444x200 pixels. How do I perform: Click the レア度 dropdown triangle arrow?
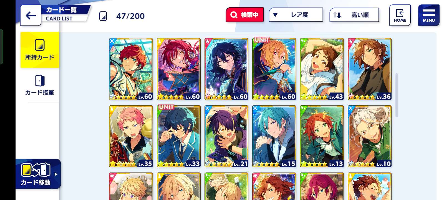click(x=275, y=15)
